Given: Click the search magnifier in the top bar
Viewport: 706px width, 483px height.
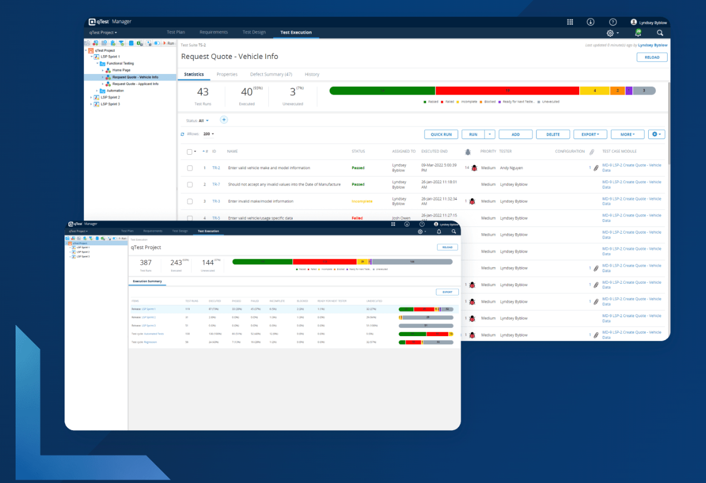Looking at the screenshot, I should pos(659,32).
